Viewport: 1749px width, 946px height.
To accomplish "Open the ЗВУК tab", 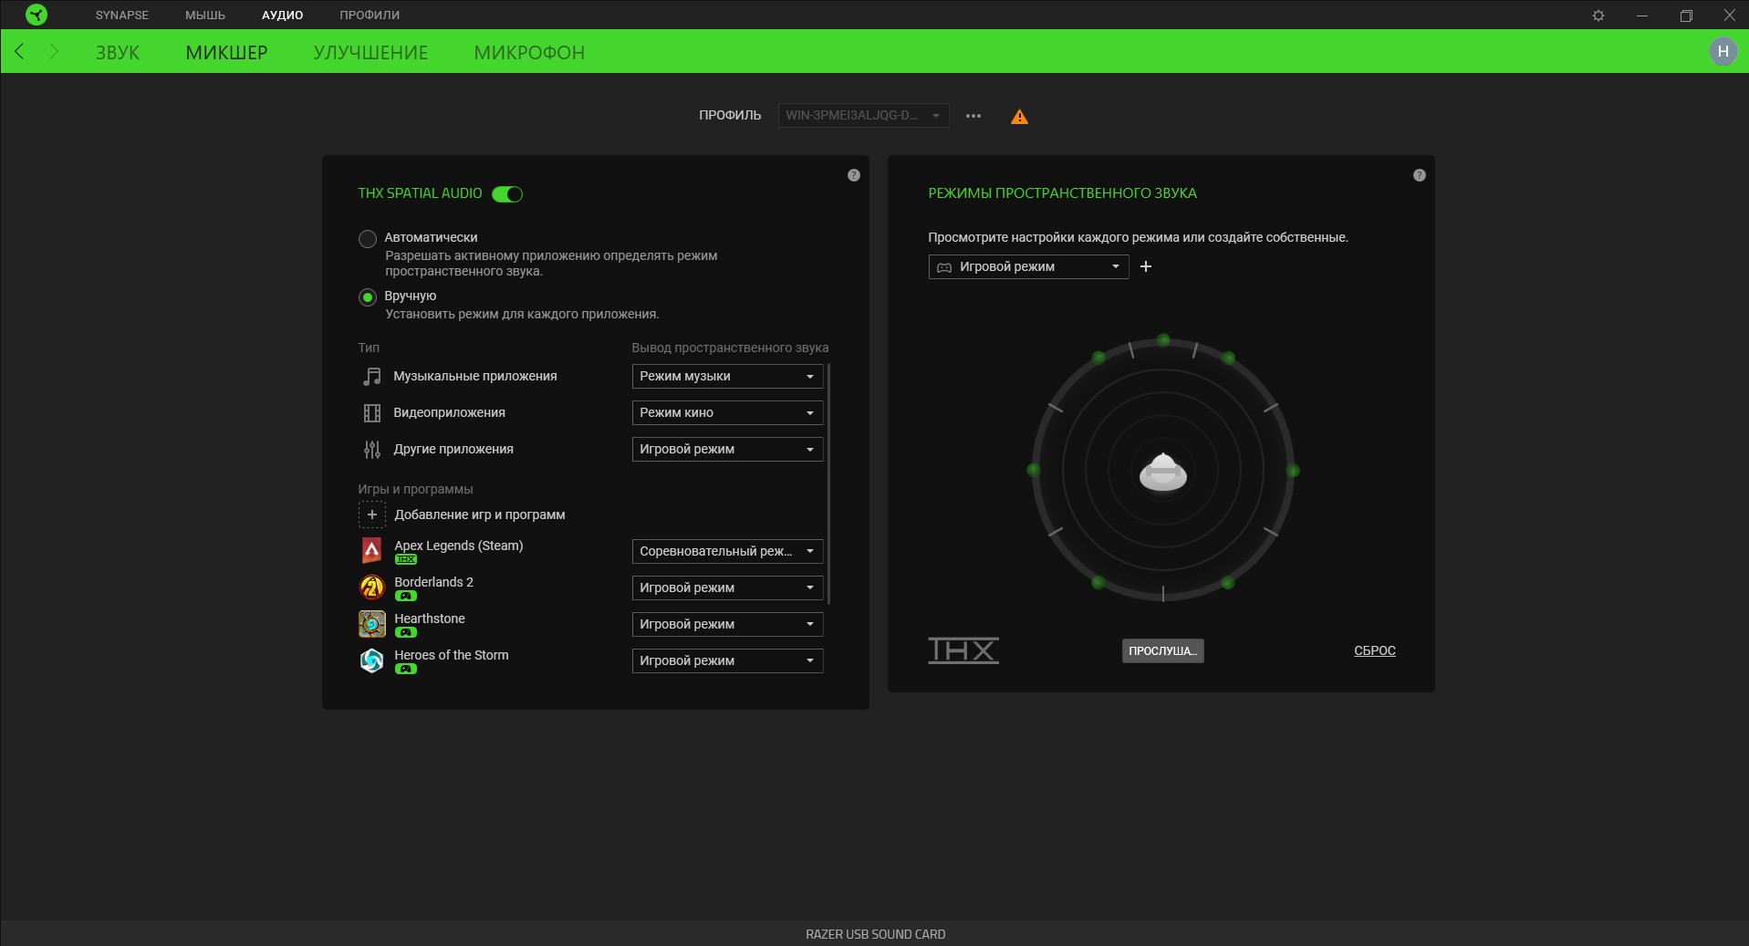I will tap(118, 53).
